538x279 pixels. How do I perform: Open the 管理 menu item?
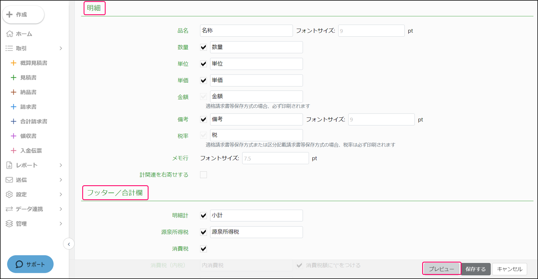click(x=21, y=224)
